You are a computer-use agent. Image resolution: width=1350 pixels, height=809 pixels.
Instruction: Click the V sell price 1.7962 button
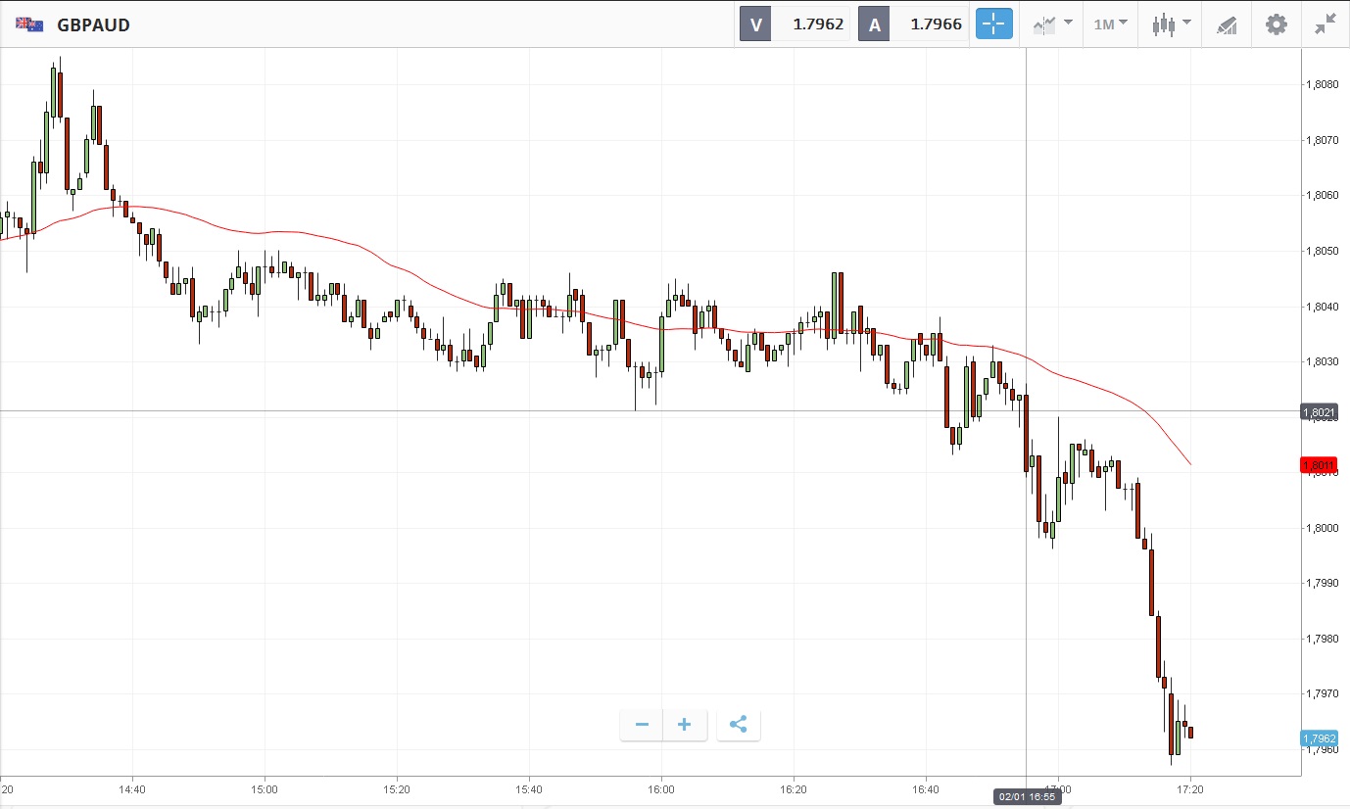(796, 24)
